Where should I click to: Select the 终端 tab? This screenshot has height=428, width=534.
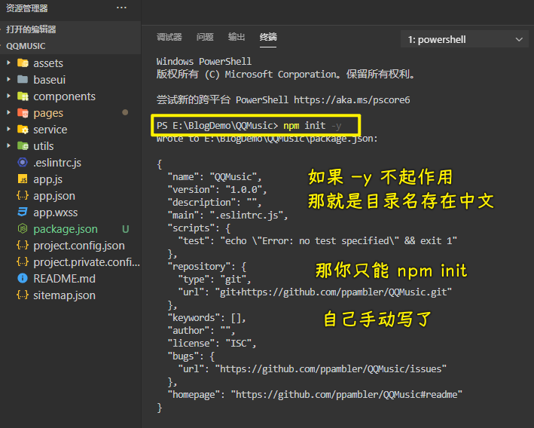(x=268, y=37)
